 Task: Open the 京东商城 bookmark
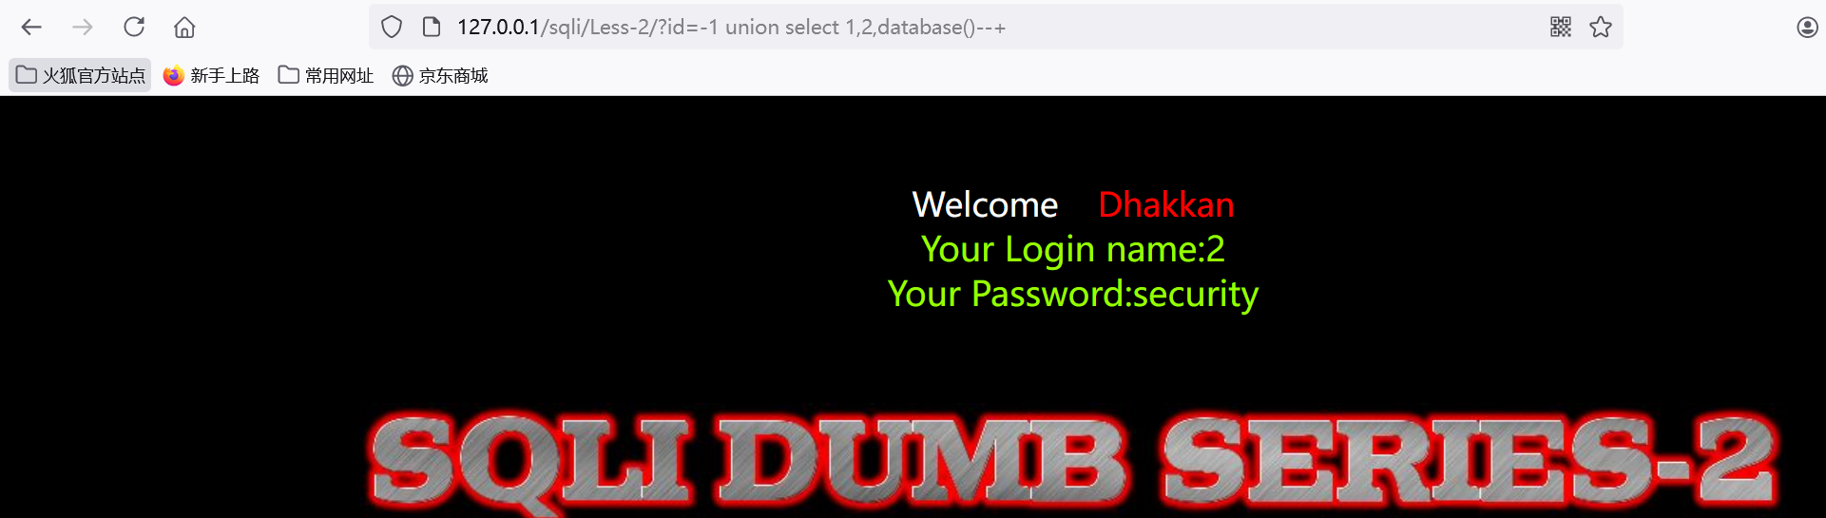[440, 75]
